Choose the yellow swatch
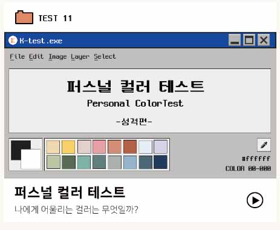The width and height of the screenshot is (280, 230). coord(68,147)
